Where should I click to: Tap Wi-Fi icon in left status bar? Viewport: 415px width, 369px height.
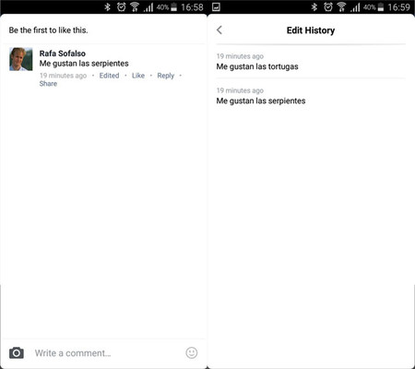pyautogui.click(x=135, y=6)
